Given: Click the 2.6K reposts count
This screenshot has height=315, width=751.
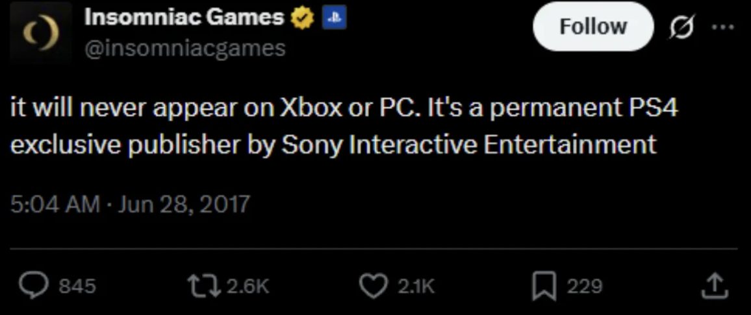Looking at the screenshot, I should point(247,286).
